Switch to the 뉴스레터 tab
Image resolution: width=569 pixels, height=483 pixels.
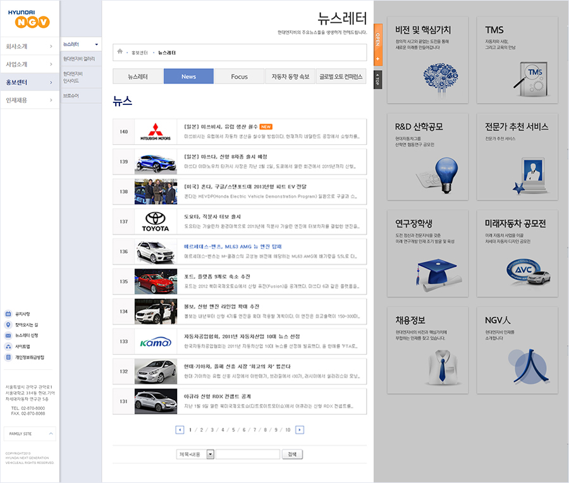(x=138, y=76)
